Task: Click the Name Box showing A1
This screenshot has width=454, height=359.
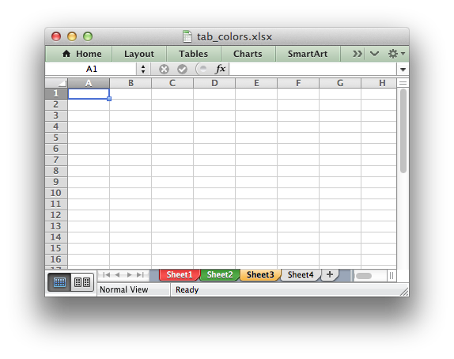Action: coord(92,70)
